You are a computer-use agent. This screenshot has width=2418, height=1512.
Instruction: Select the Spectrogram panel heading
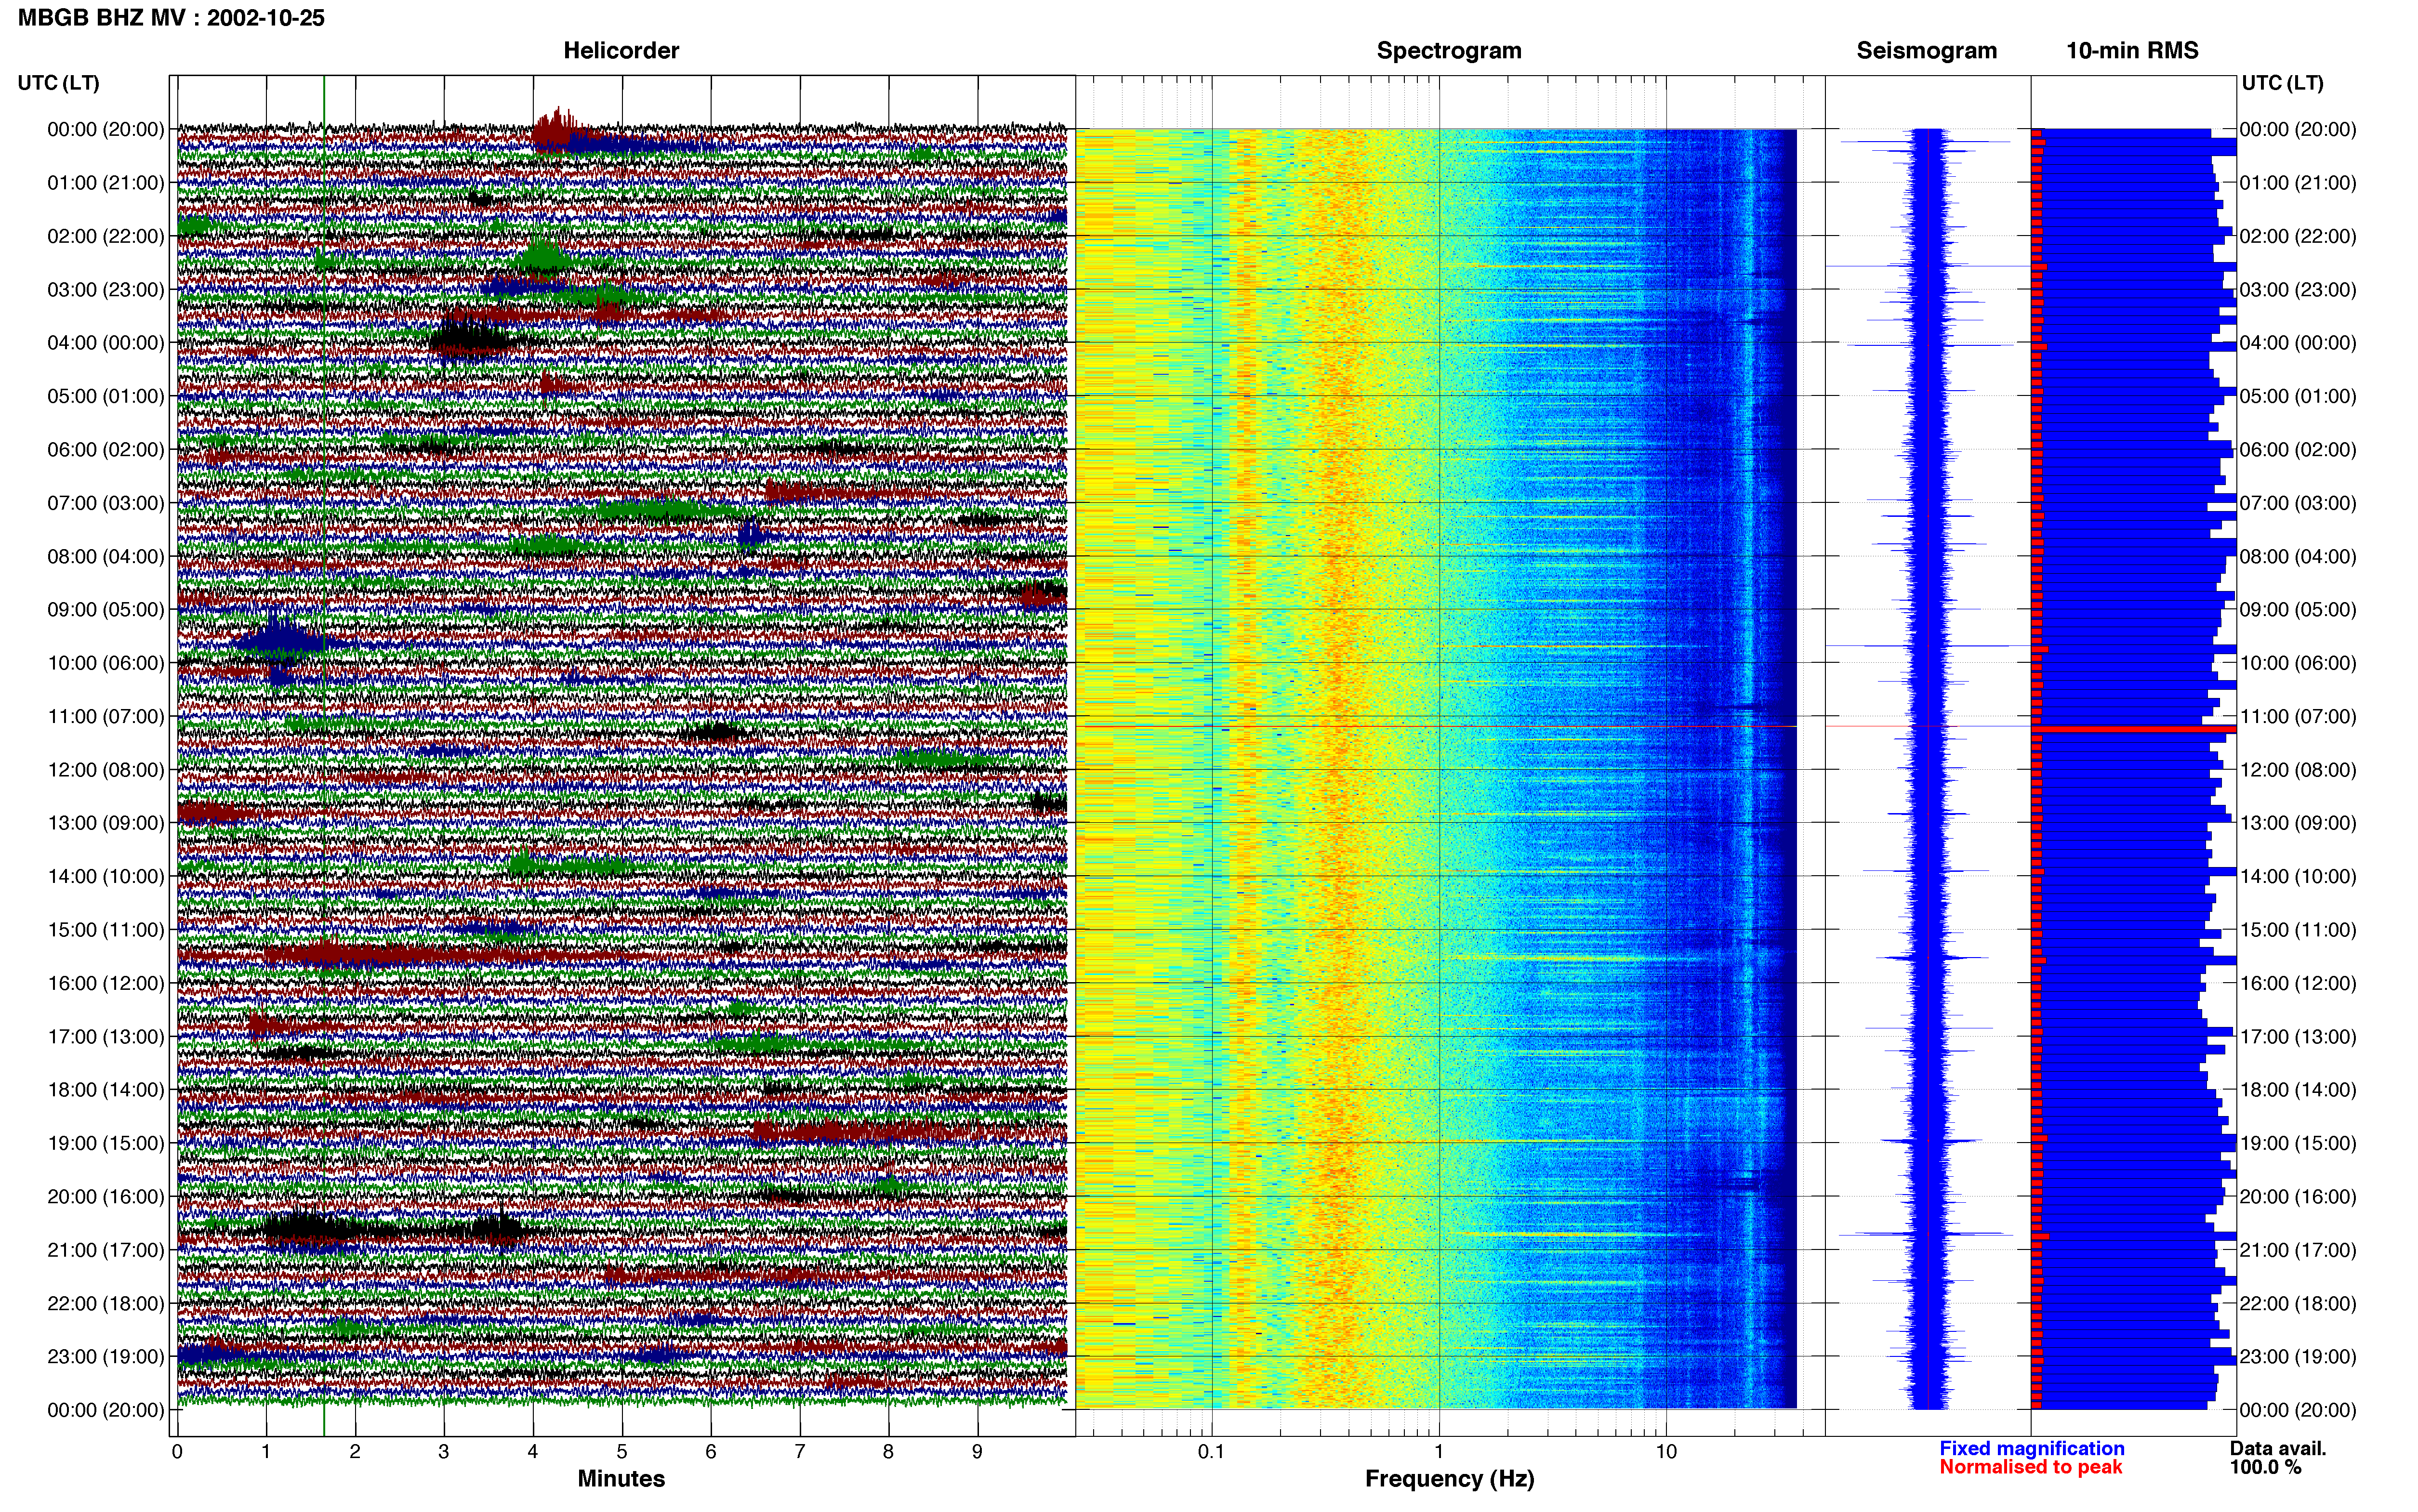(1449, 51)
